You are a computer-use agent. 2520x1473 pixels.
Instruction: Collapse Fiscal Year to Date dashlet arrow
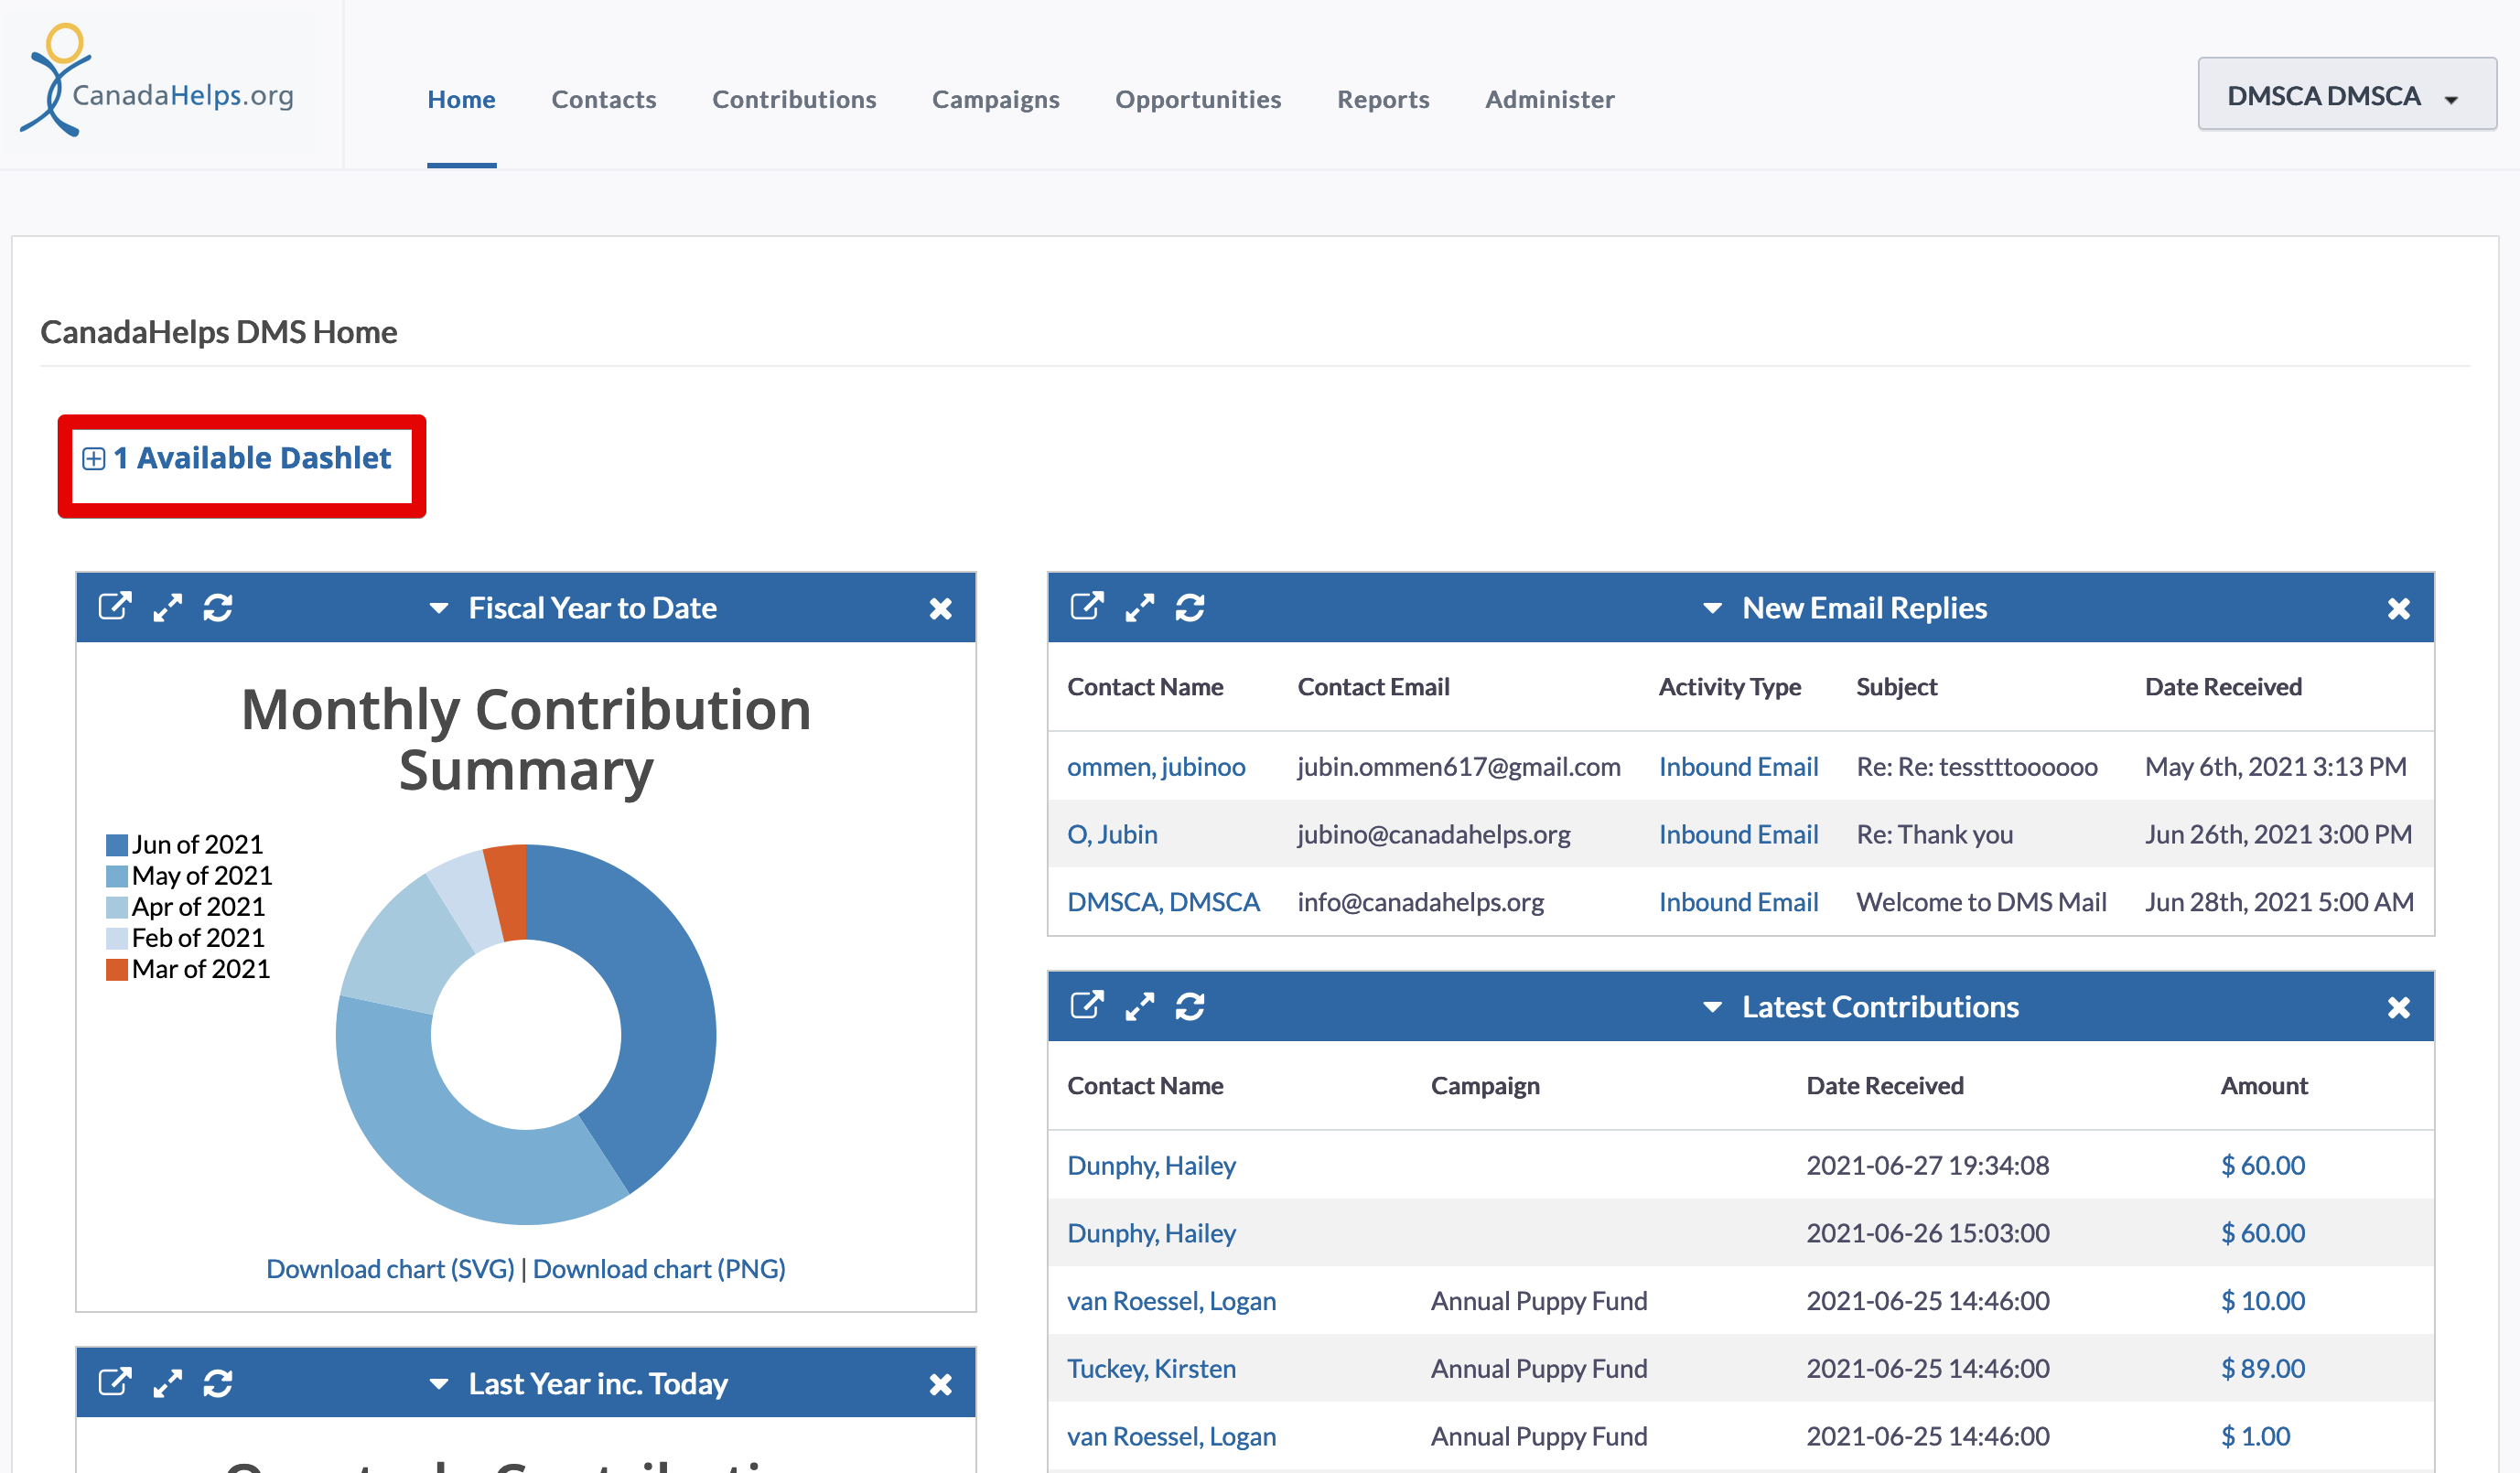[x=438, y=608]
